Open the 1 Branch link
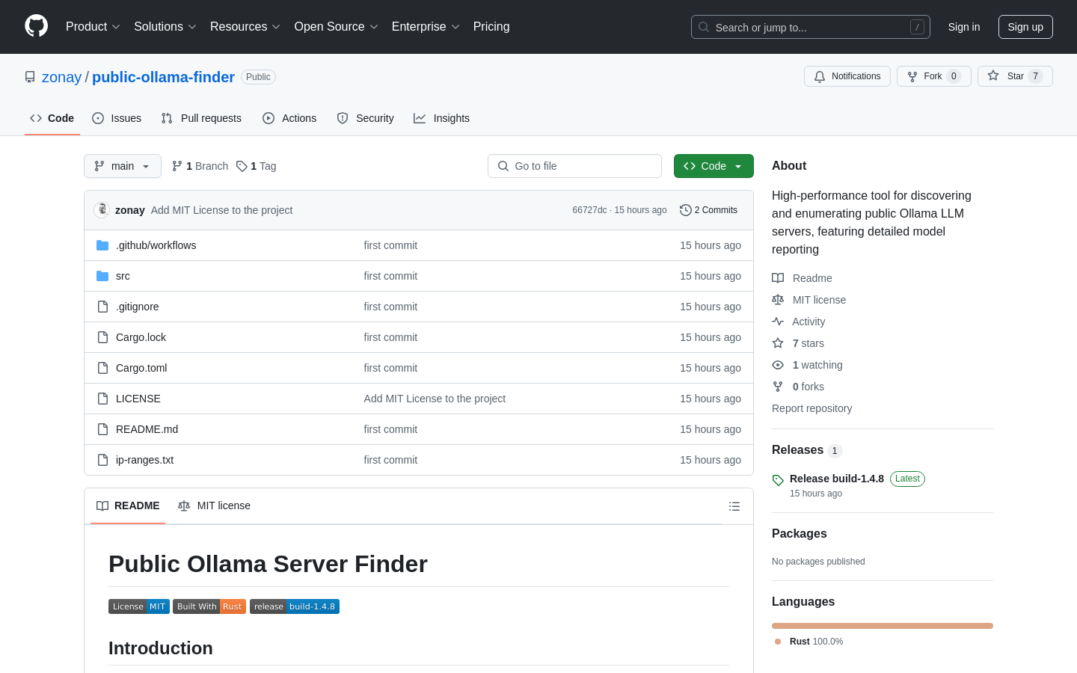Screen dimensions: 1077x673 (x=200, y=166)
